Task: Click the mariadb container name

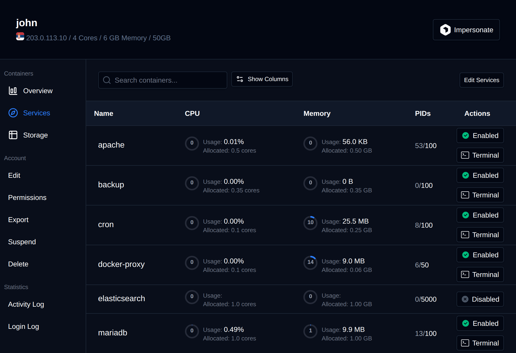Action: pos(112,333)
